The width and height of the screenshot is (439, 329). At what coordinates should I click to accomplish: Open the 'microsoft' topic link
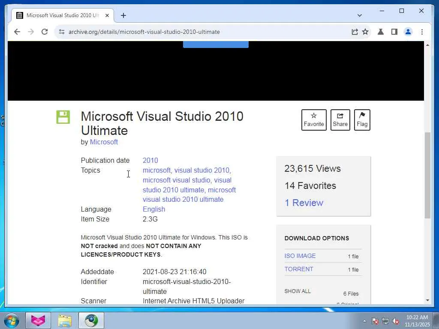[x=156, y=170]
